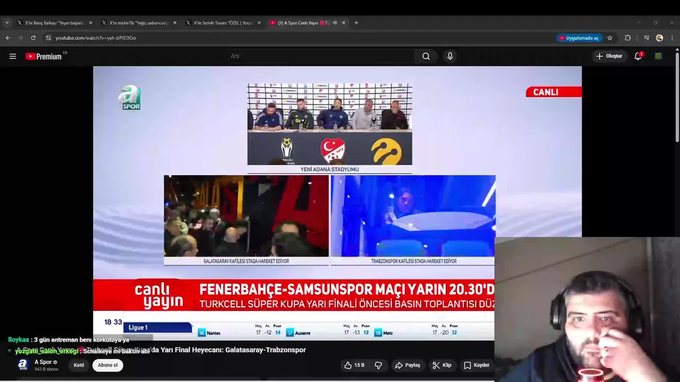Screen dimensions: 680x382
Task: Like the video (15 B)
Action: pos(354,365)
